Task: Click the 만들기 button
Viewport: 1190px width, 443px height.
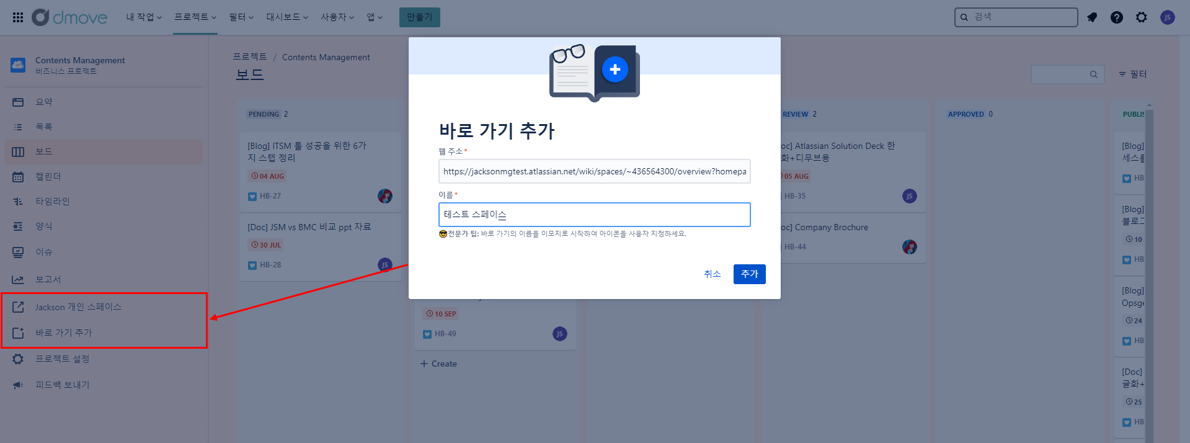Action: pos(420,17)
